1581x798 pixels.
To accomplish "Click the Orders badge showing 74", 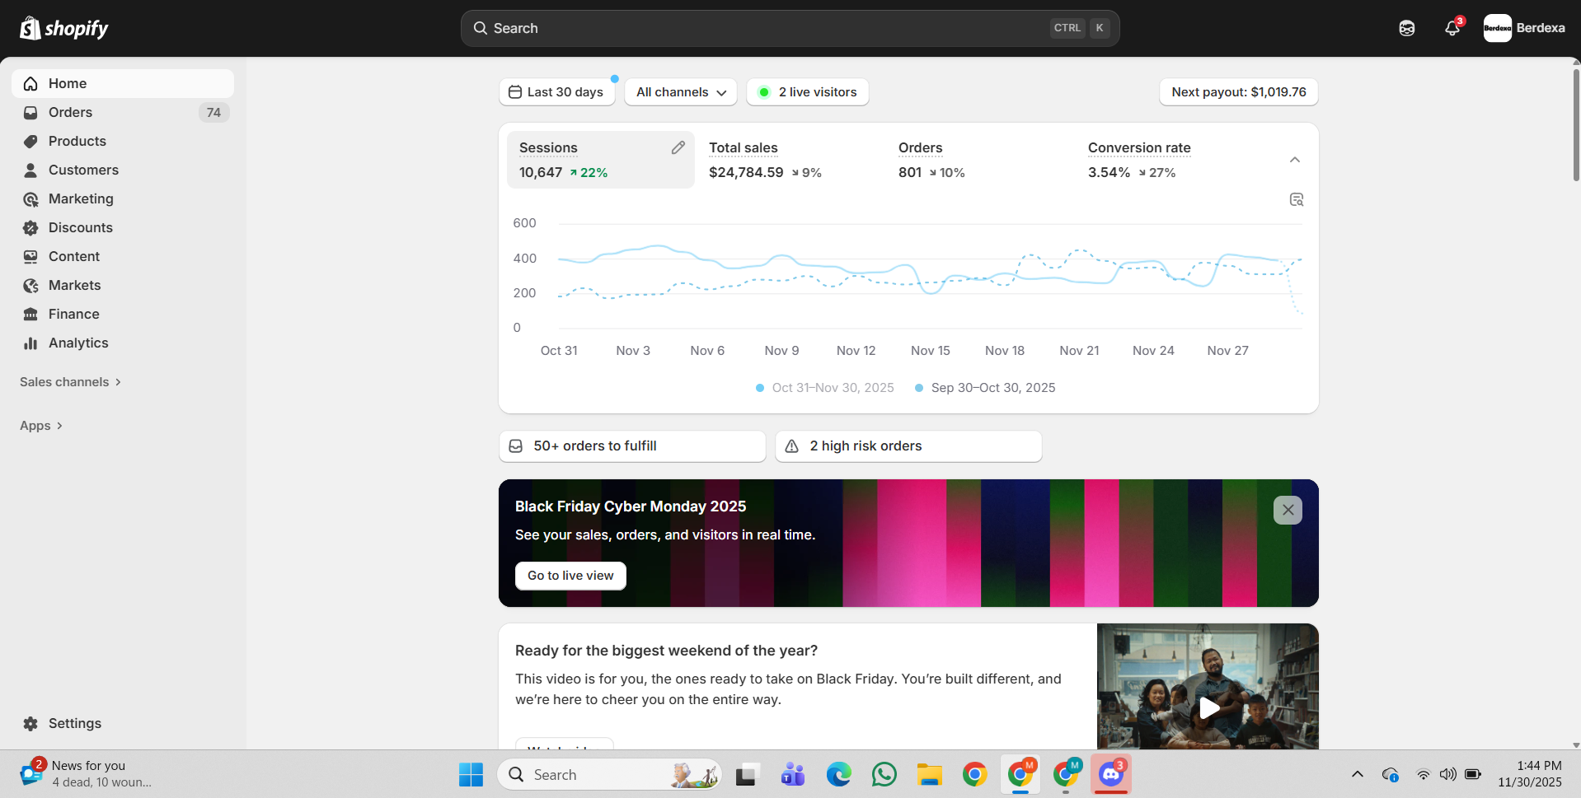I will 213,112.
